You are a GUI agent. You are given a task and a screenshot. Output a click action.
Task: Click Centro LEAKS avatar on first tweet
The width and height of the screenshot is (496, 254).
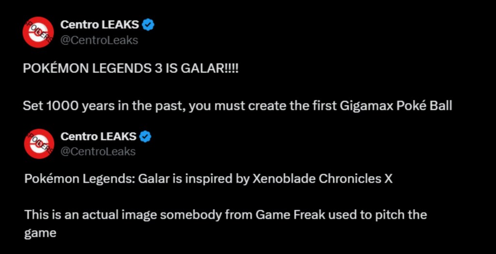38,32
